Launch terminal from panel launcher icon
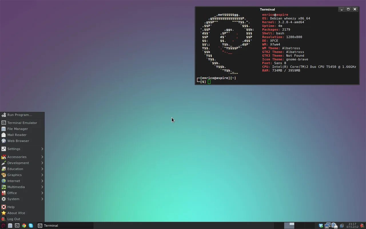The image size is (366, 229). tap(17, 226)
